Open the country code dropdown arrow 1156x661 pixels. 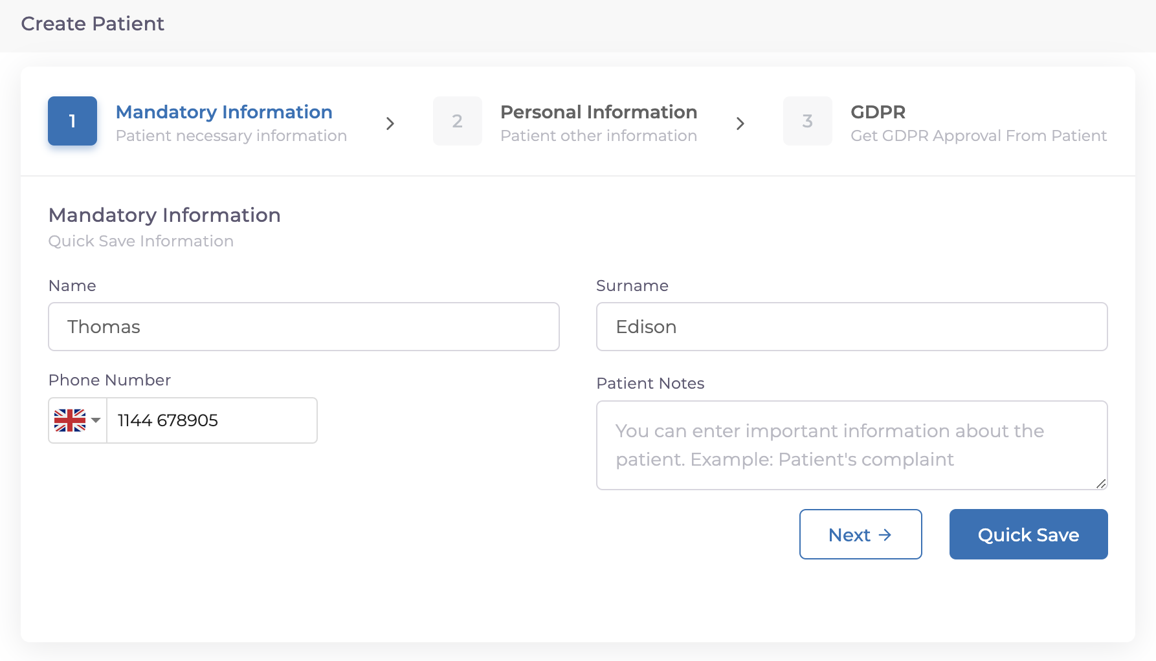click(x=96, y=420)
